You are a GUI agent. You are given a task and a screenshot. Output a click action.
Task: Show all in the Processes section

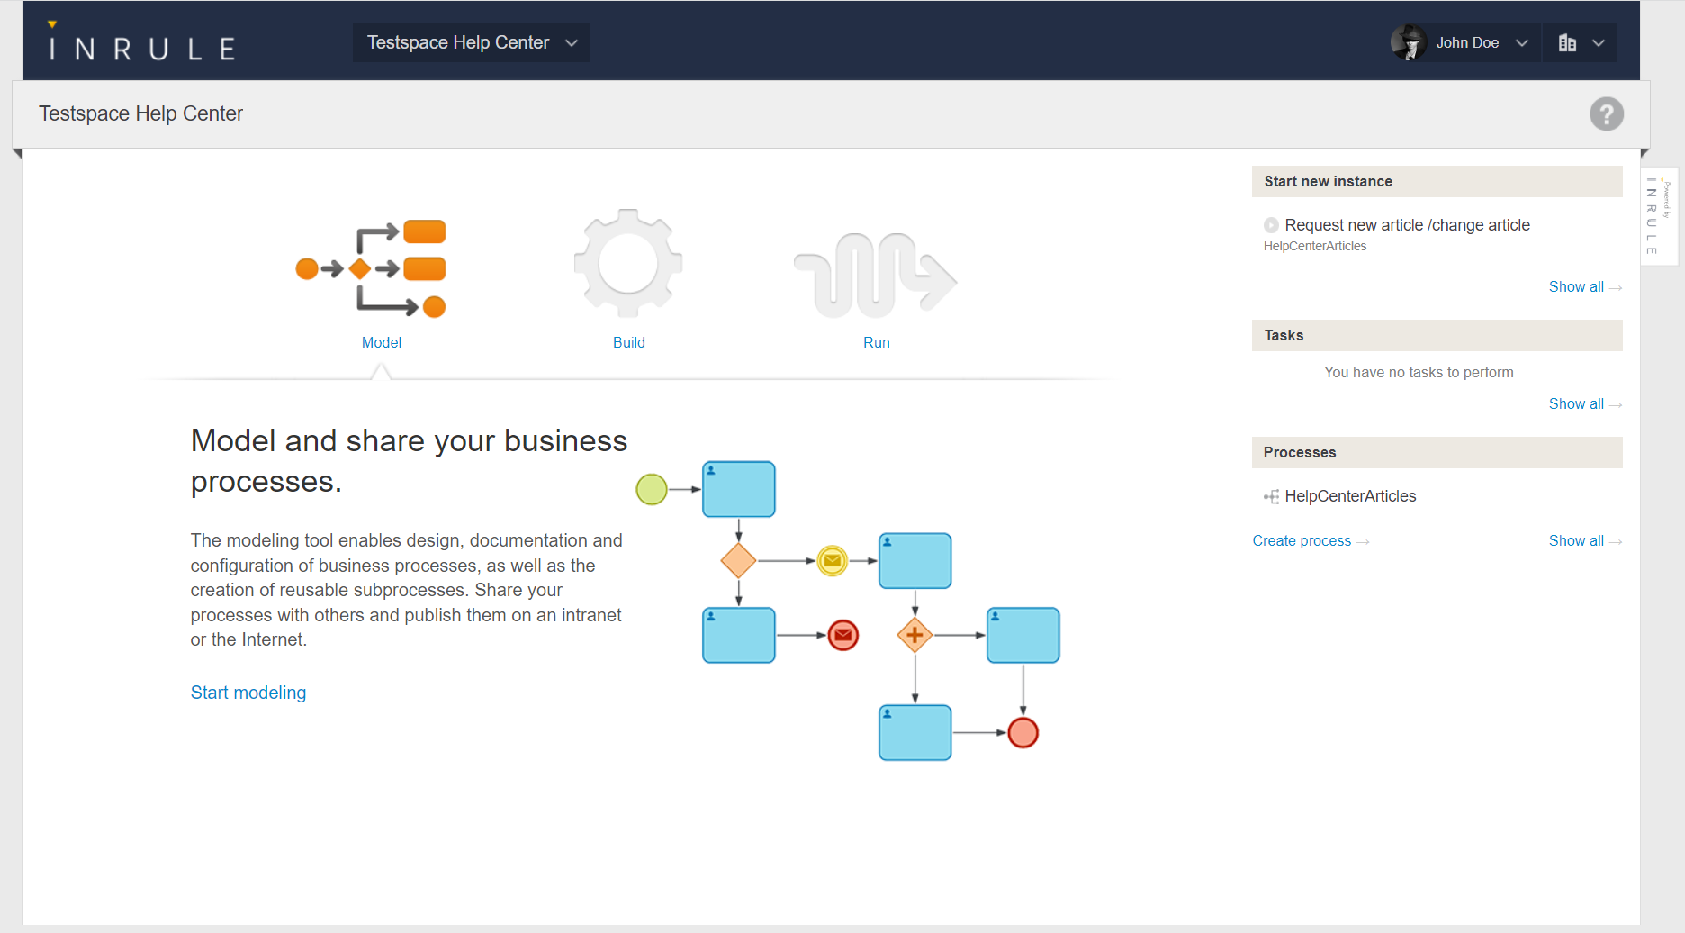1576,540
